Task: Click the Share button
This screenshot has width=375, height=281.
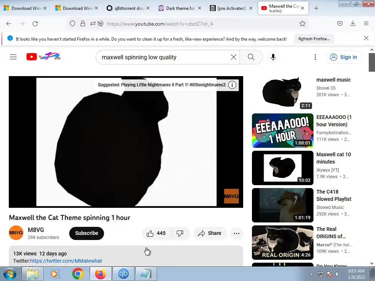Action: (210, 233)
